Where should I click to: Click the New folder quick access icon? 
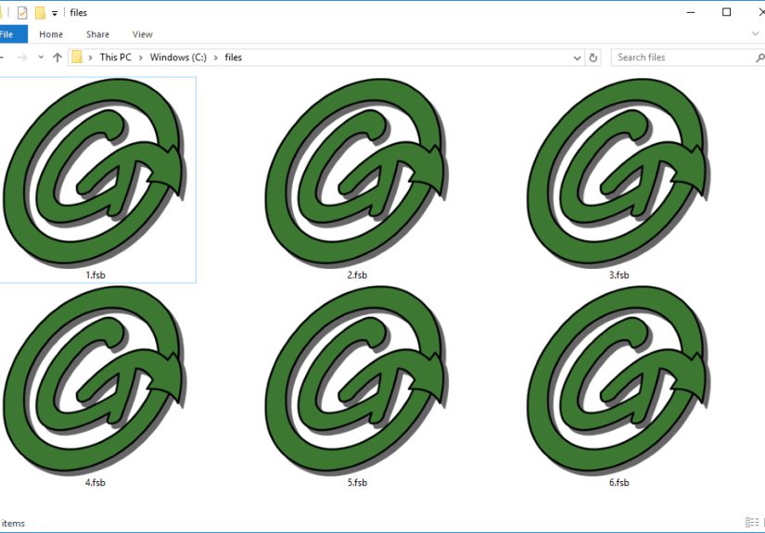pos(40,13)
